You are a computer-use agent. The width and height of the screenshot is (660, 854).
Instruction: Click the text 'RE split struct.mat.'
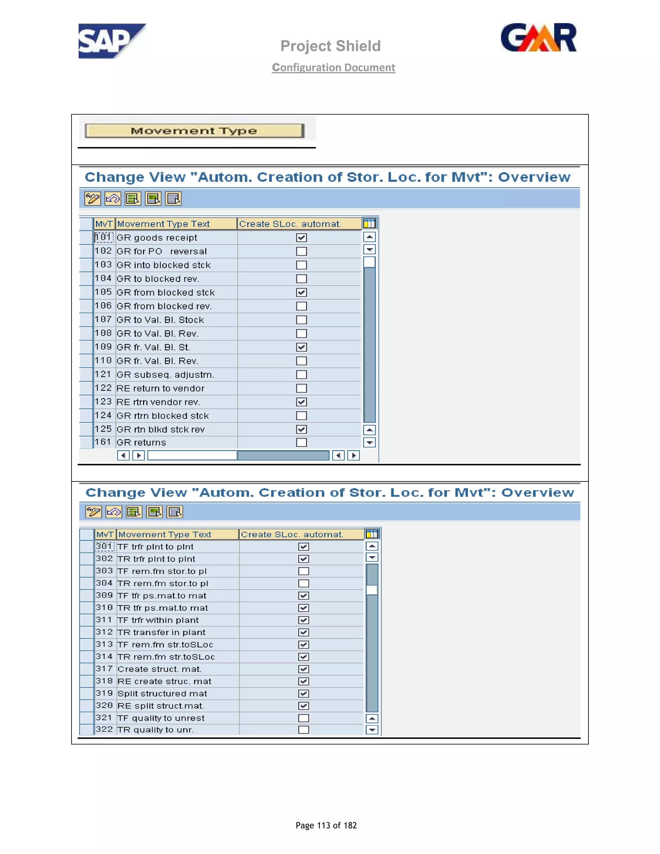coord(161,706)
